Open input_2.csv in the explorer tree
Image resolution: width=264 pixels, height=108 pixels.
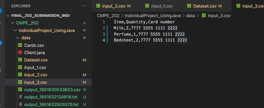pos(36,75)
